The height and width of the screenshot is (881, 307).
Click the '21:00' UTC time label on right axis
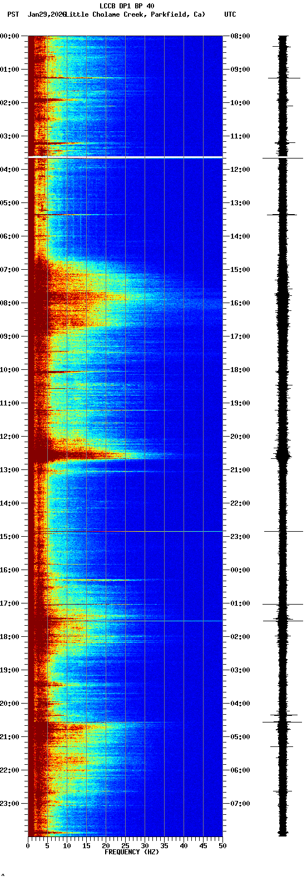tap(240, 470)
